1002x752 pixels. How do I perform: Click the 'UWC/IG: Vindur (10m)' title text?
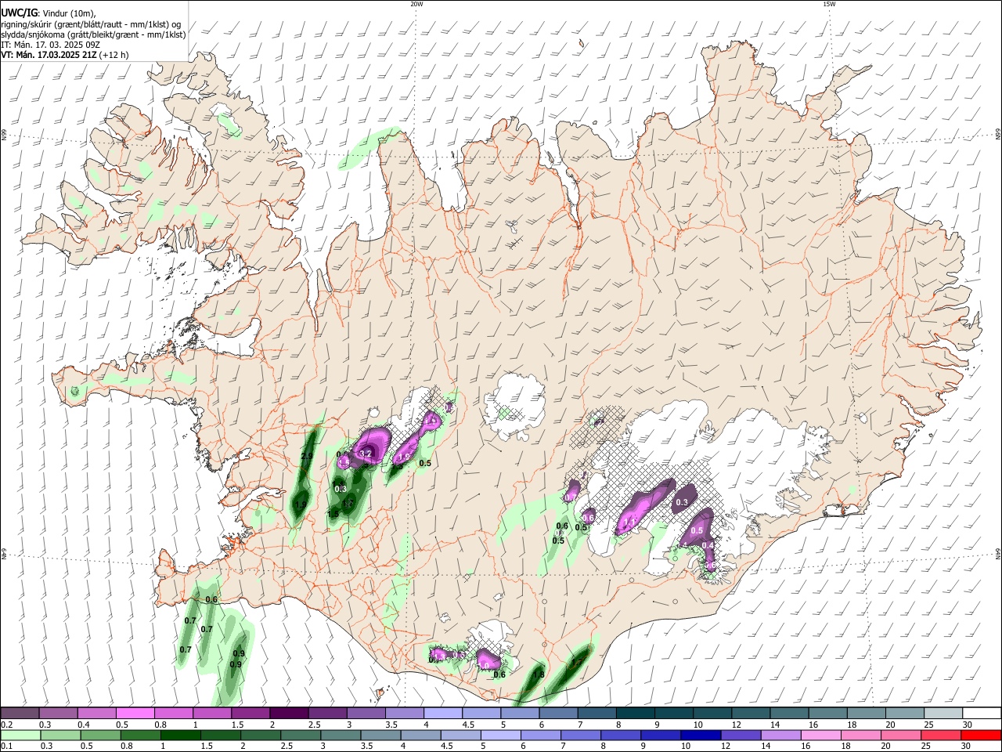[x=48, y=13]
